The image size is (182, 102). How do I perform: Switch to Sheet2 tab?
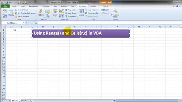pos(24,101)
